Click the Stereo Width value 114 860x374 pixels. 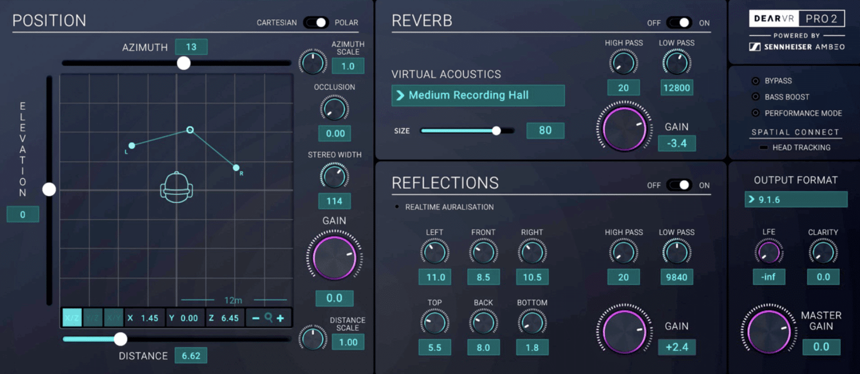[x=334, y=201]
